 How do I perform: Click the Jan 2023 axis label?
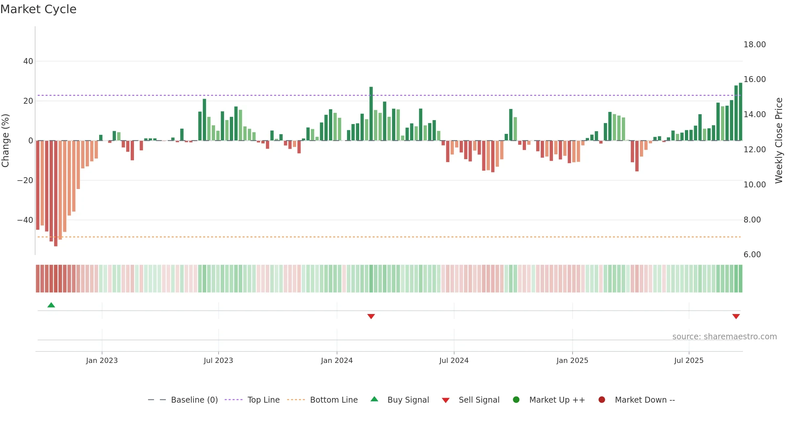point(102,361)
